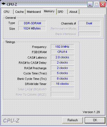The width and height of the screenshot is (107, 127).
Task: Click the DRAM Idle Timer 16 clocks field
Action: click(62, 84)
